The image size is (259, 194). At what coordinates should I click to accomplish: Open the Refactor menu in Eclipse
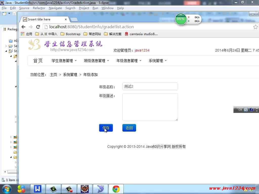pyautogui.click(x=39, y=8)
